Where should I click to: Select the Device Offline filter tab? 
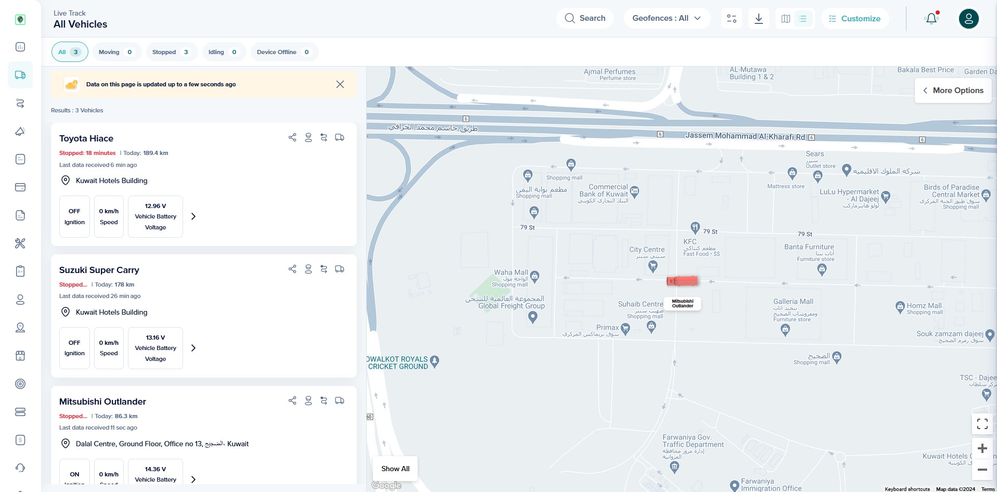tap(284, 52)
